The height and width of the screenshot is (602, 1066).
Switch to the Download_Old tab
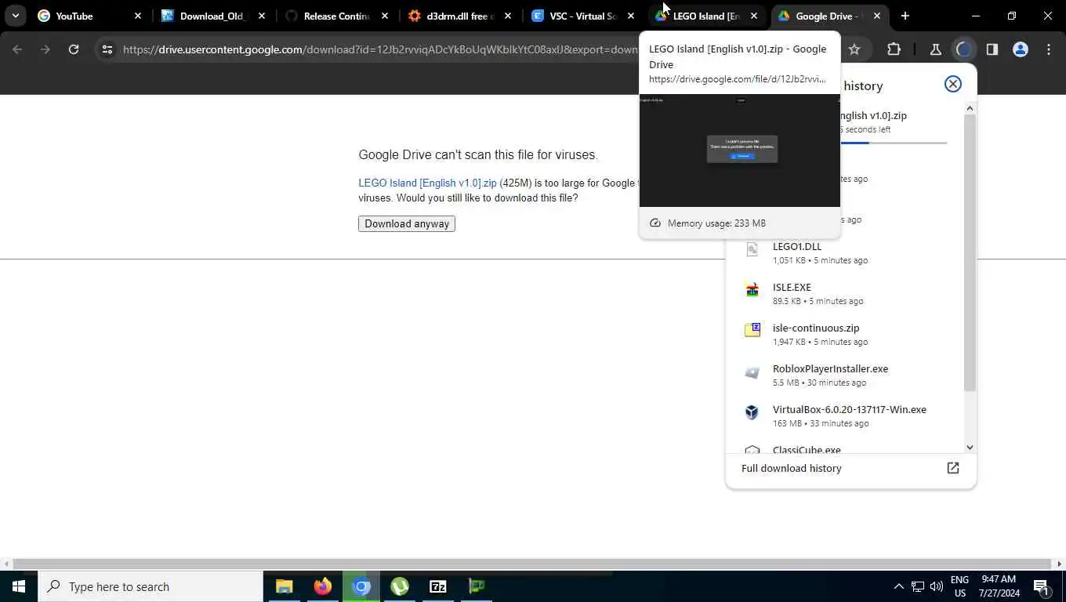point(213,16)
